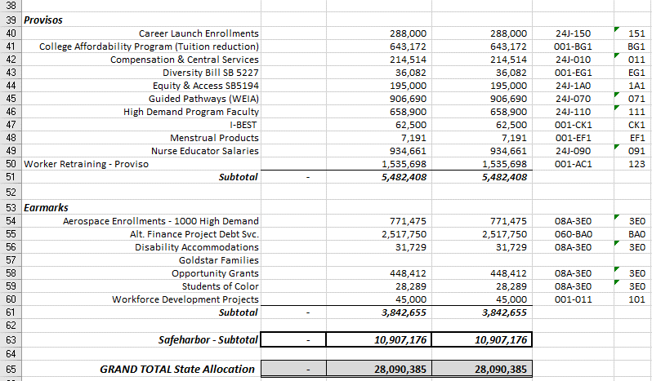The width and height of the screenshot is (652, 381).
Task: Click the Provisos heading cell
Action: 44,18
